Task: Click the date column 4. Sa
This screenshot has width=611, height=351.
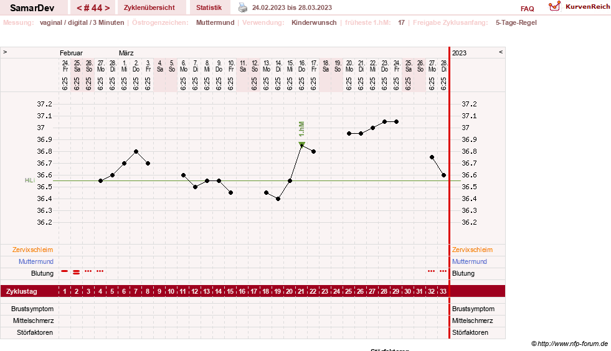Action: [160, 66]
